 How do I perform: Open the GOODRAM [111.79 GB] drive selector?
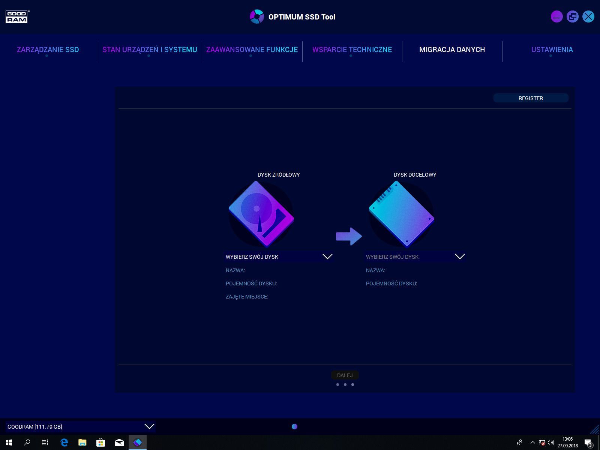point(80,427)
